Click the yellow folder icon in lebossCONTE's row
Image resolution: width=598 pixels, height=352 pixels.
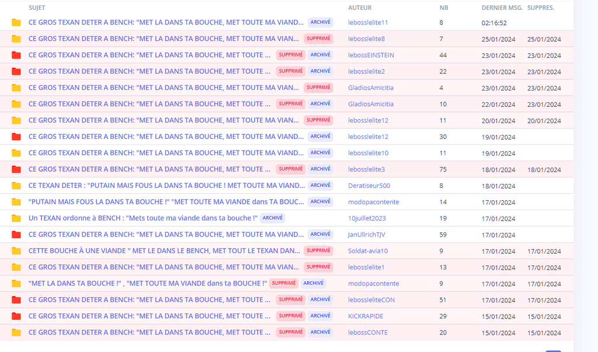(x=16, y=333)
